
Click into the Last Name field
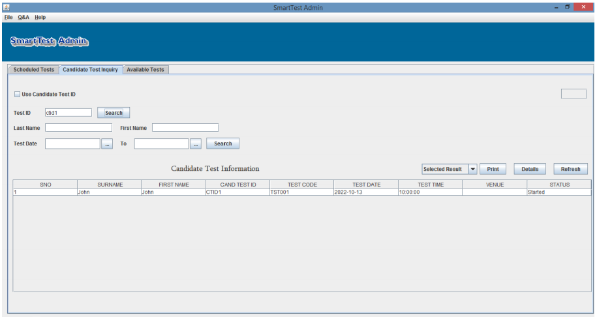[78, 128]
